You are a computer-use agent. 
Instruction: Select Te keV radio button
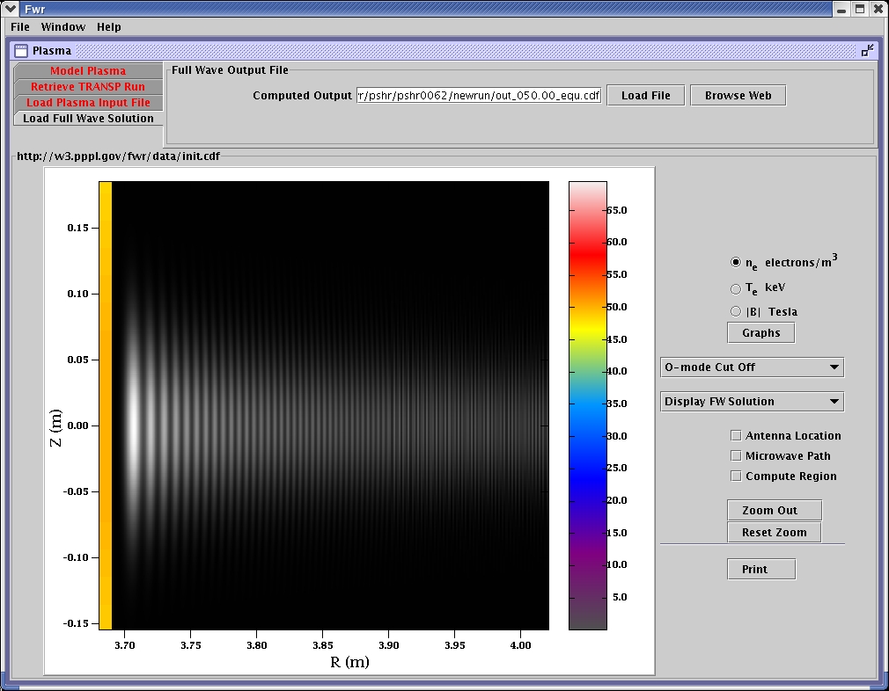click(x=735, y=289)
